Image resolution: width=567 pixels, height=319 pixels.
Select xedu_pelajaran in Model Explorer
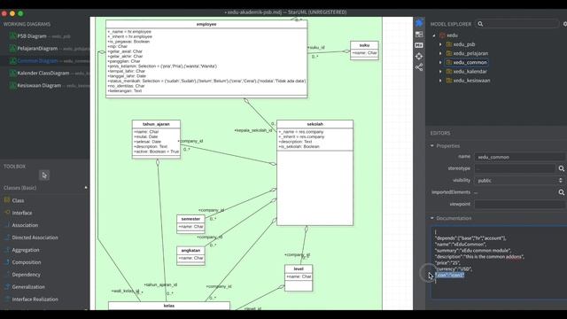pos(470,53)
